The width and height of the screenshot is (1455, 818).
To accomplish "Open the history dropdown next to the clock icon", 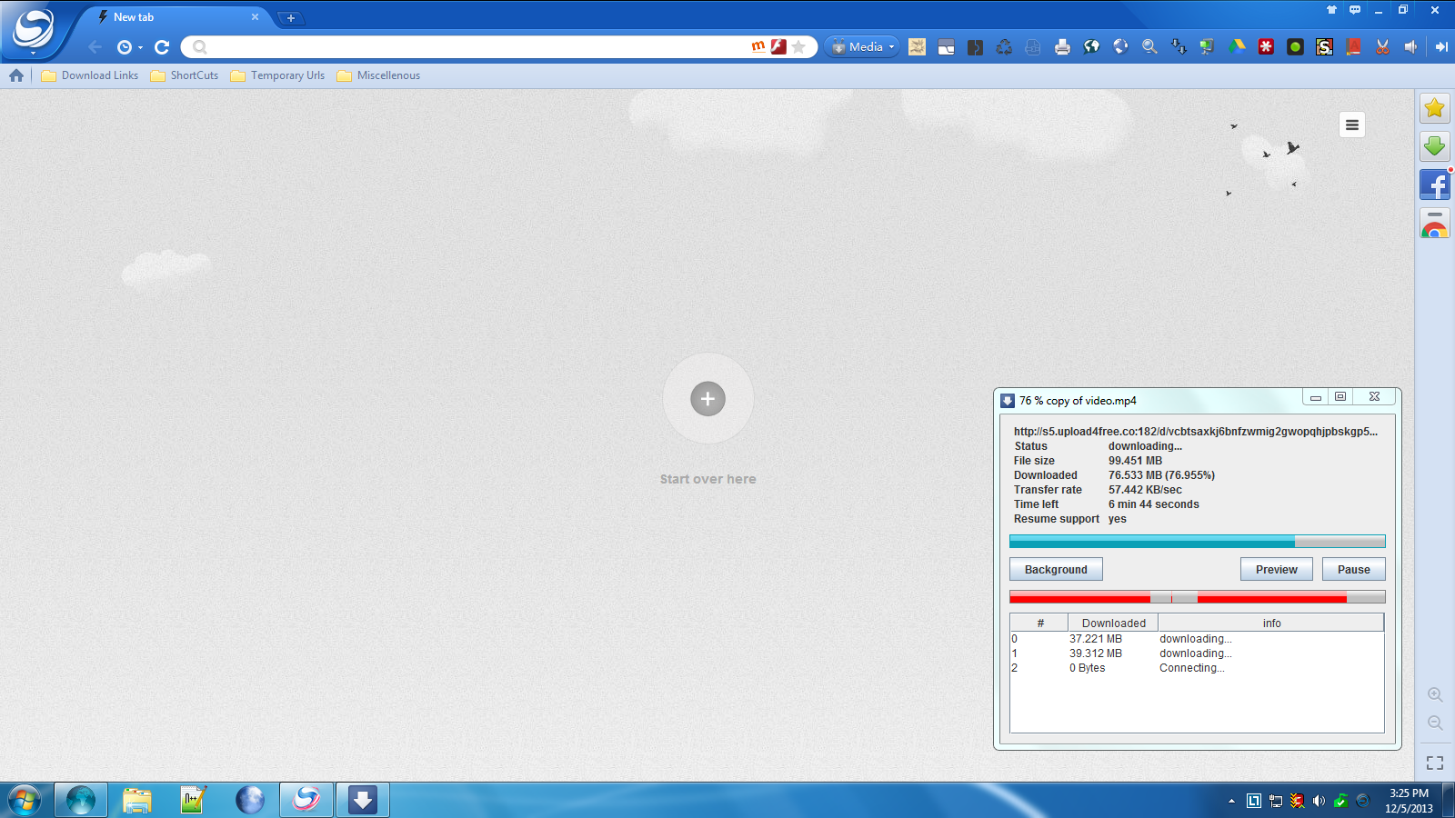I will tap(140, 47).
